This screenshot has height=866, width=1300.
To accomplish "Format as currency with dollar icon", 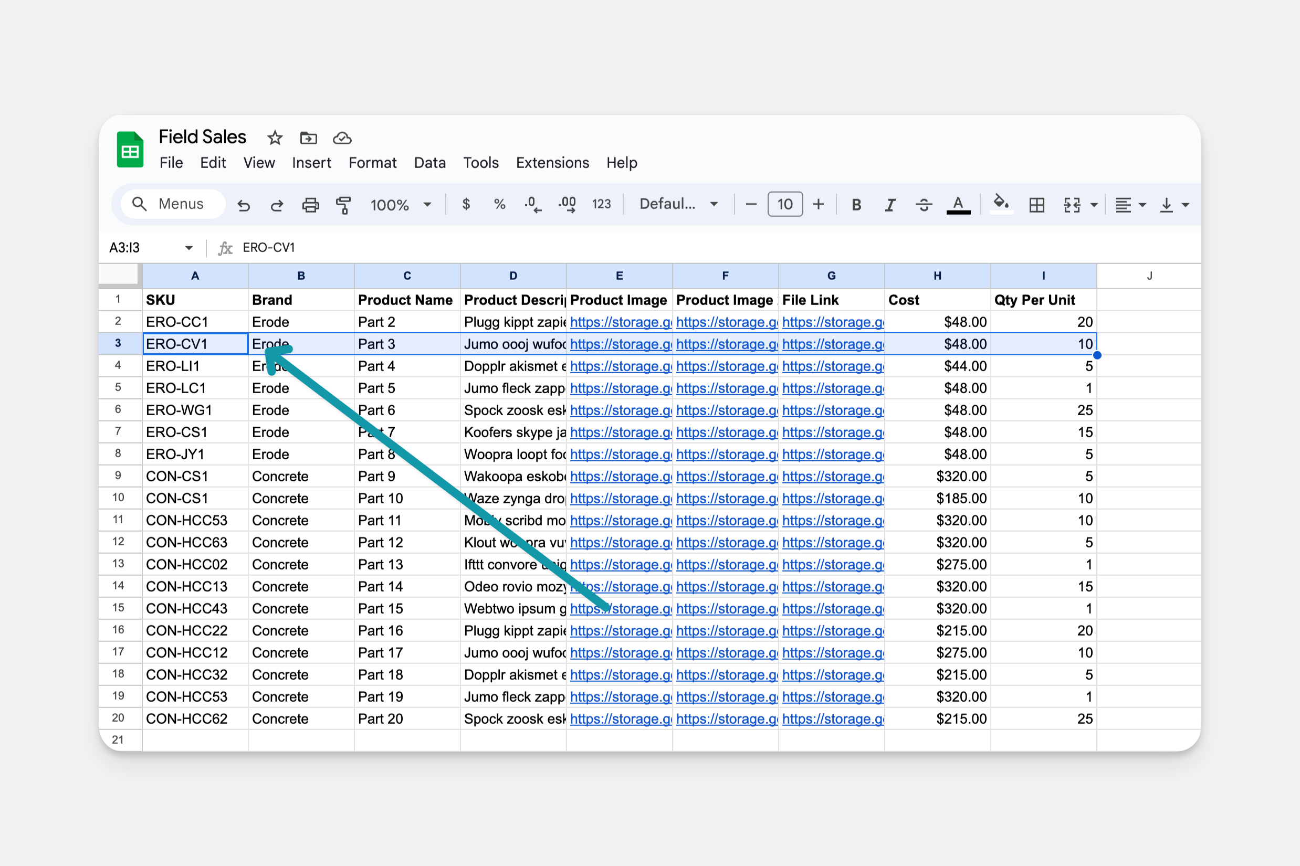I will (x=466, y=204).
